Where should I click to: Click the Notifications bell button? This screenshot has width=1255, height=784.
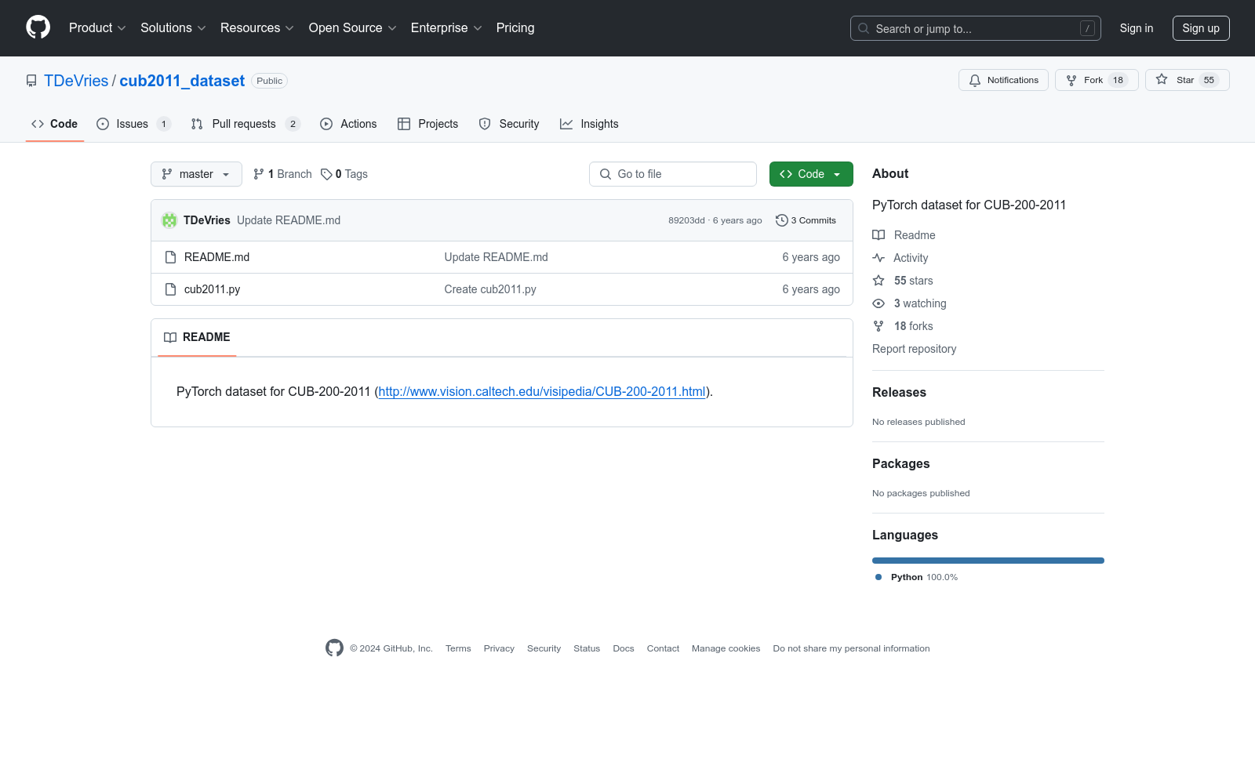click(1003, 80)
